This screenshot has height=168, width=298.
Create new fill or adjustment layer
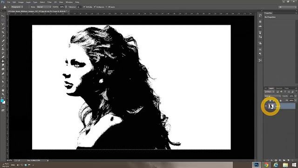[x=280, y=161]
